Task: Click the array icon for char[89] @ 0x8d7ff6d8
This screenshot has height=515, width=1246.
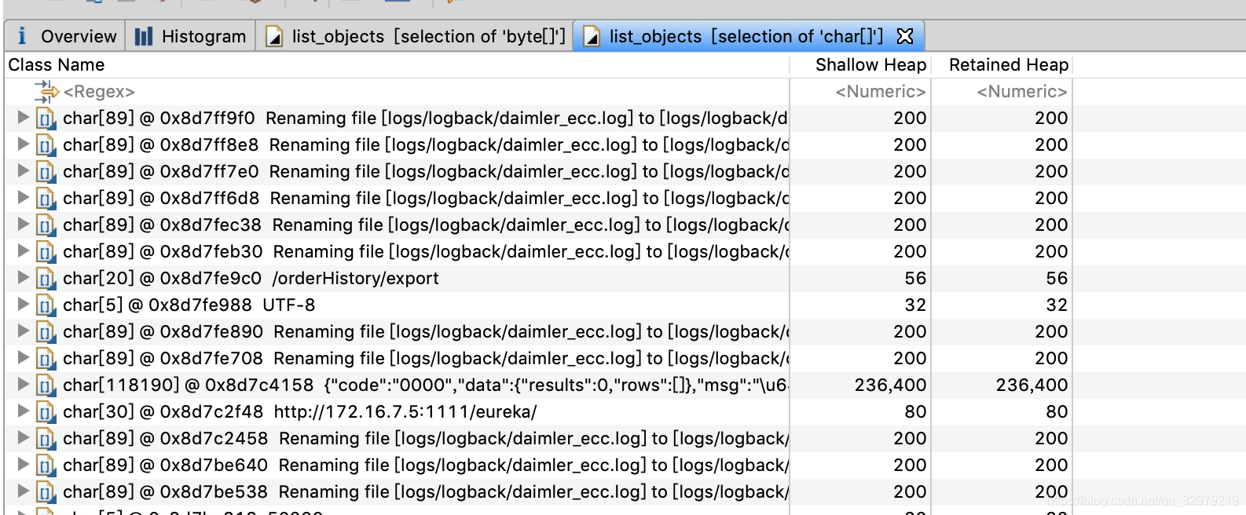Action: pos(46,199)
